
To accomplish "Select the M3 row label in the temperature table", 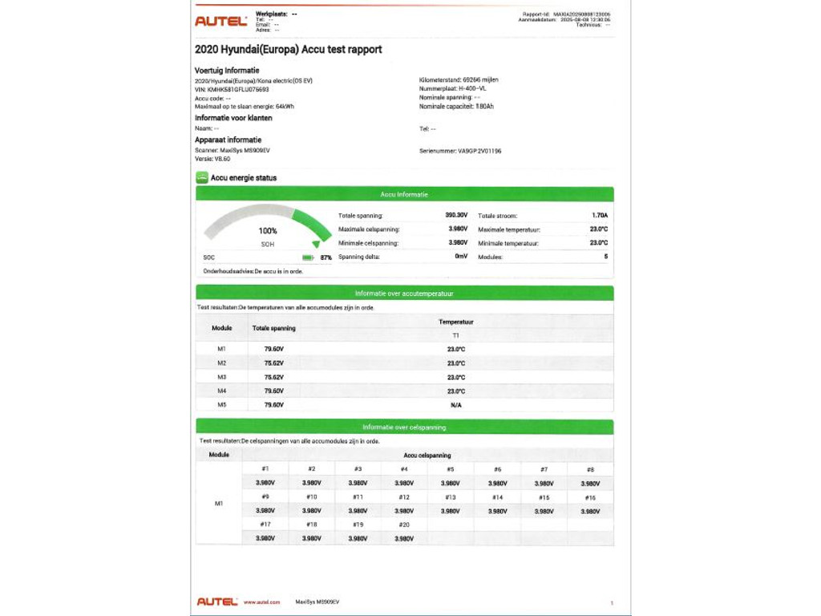I will point(221,377).
